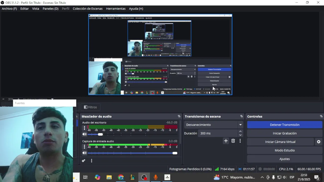
Task: Open the network tray icon
Action: (279, 177)
